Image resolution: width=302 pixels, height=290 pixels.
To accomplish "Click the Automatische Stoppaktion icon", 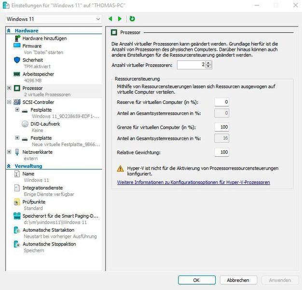I will (17, 244).
